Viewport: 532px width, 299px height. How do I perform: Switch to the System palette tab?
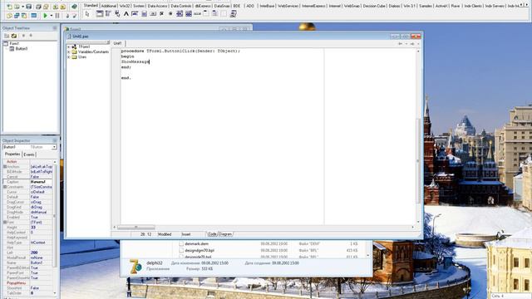[139, 6]
